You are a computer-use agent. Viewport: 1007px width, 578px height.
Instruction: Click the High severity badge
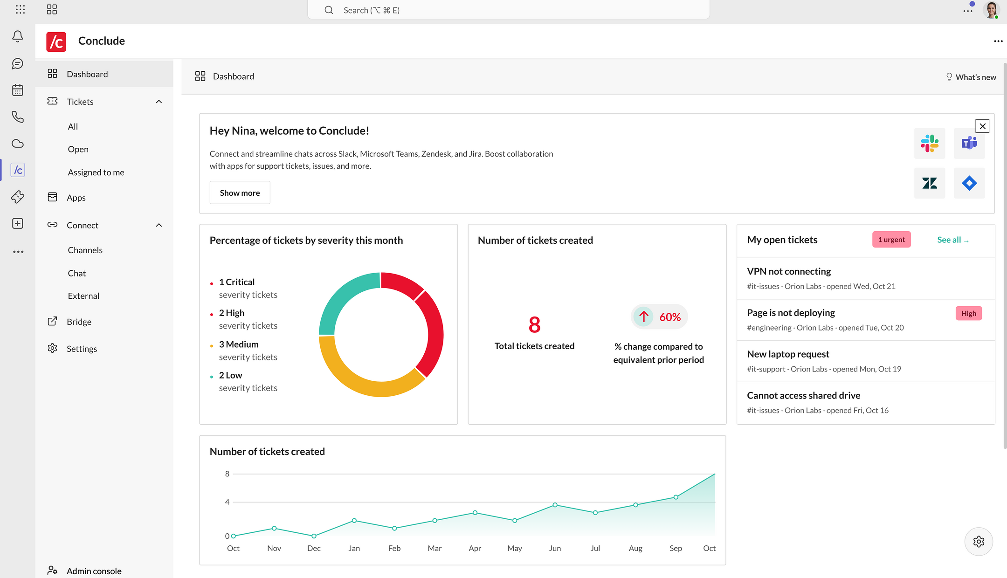tap(968, 313)
